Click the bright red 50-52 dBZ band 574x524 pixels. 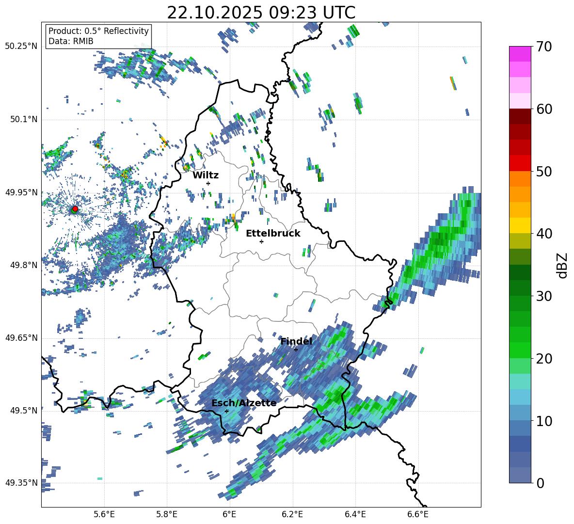520,163
